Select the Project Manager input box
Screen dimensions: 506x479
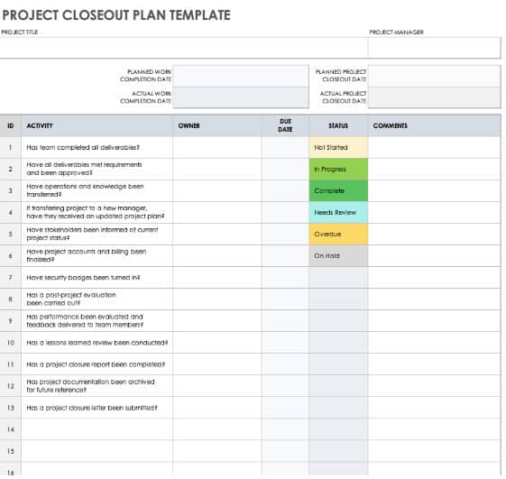(x=435, y=48)
